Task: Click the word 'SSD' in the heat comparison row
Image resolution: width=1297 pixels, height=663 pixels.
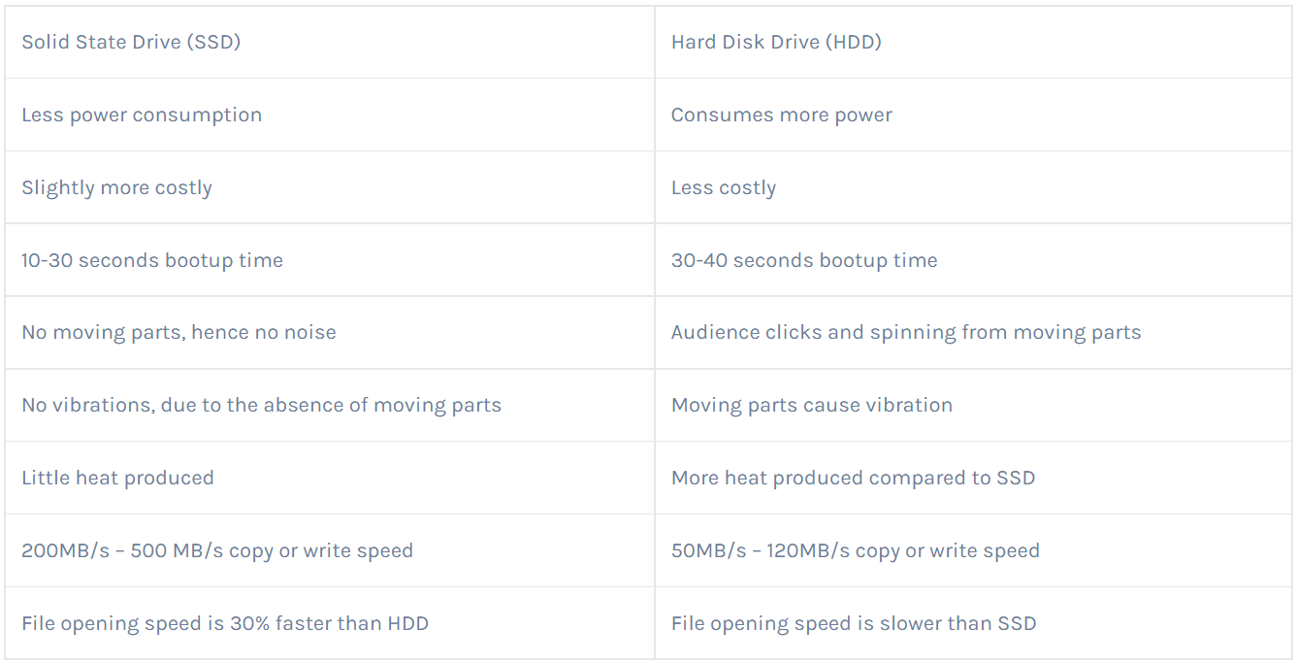Action: pos(1016,478)
